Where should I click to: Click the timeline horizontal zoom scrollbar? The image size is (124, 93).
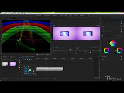[x=39, y=79]
